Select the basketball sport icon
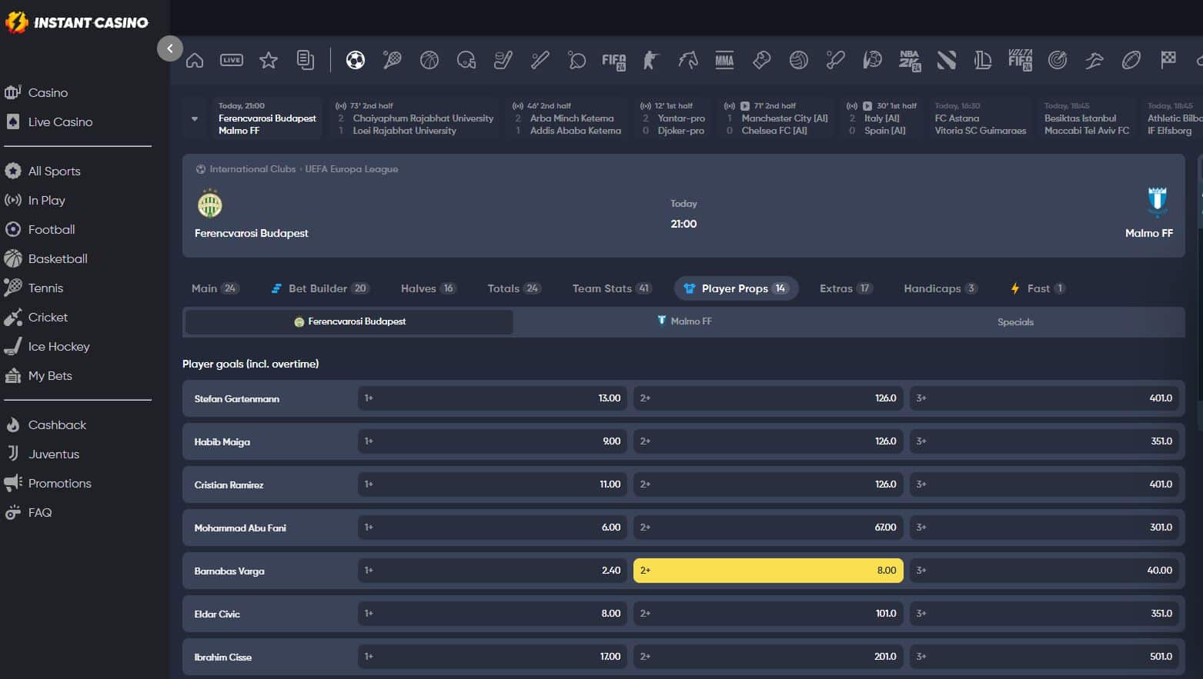The height and width of the screenshot is (679, 1203). [429, 60]
